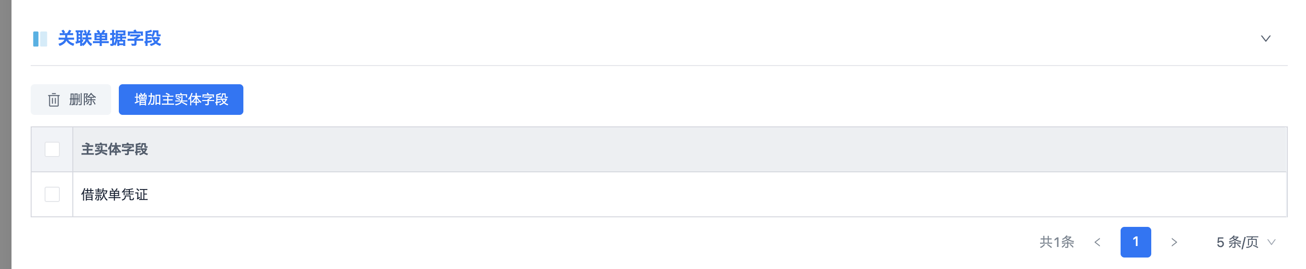The image size is (1306, 269).
Task: Select the 借款单凭证 row text
Action: (x=115, y=194)
